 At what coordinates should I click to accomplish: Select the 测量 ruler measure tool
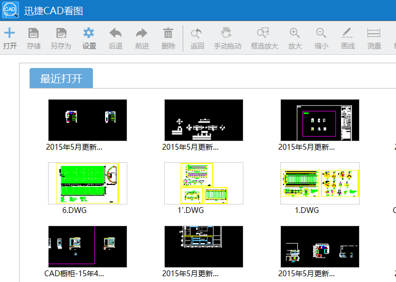(374, 33)
